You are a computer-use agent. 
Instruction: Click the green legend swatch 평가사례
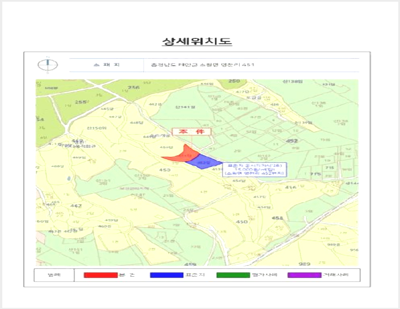pos(233,275)
